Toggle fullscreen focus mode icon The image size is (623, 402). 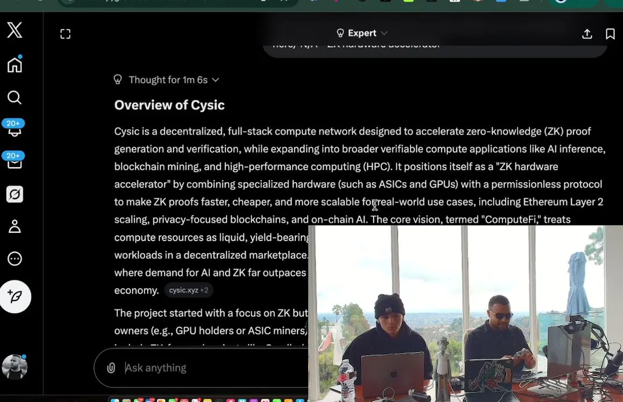65,34
